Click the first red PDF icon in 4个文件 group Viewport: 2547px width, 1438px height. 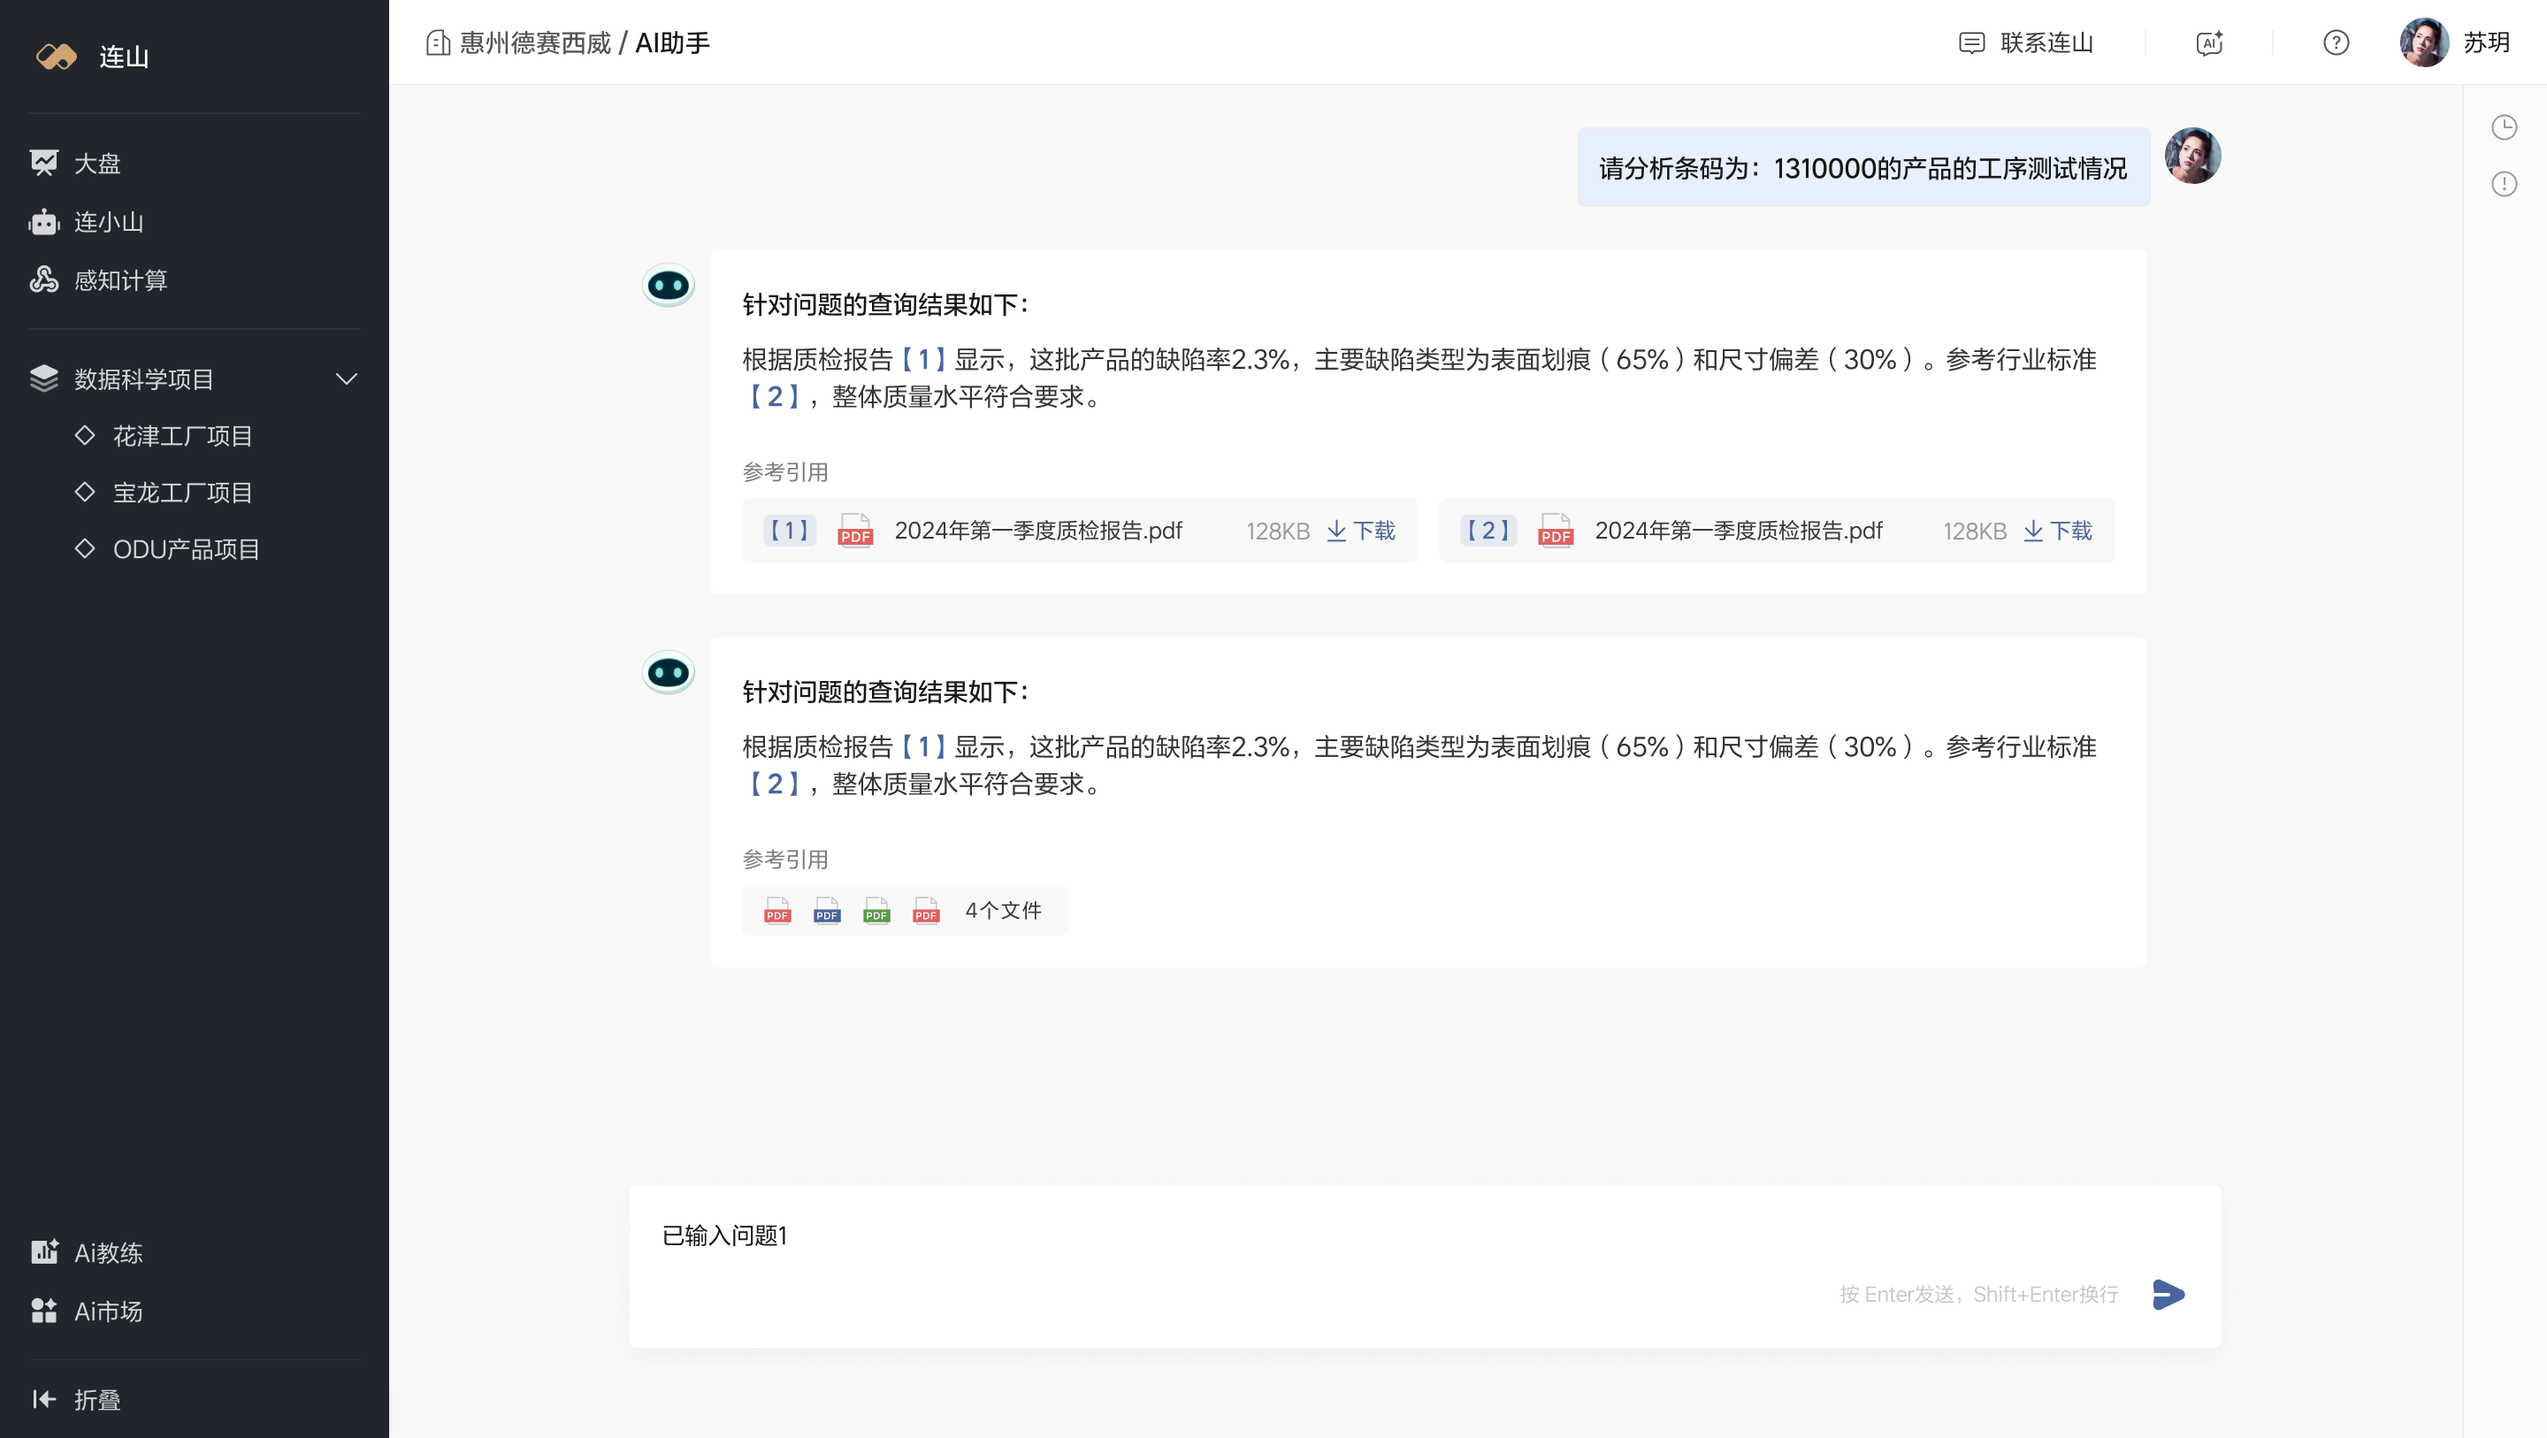pyautogui.click(x=778, y=911)
